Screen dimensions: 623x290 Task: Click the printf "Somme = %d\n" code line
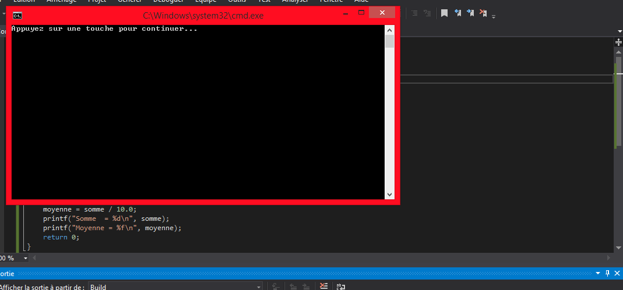coord(106,219)
